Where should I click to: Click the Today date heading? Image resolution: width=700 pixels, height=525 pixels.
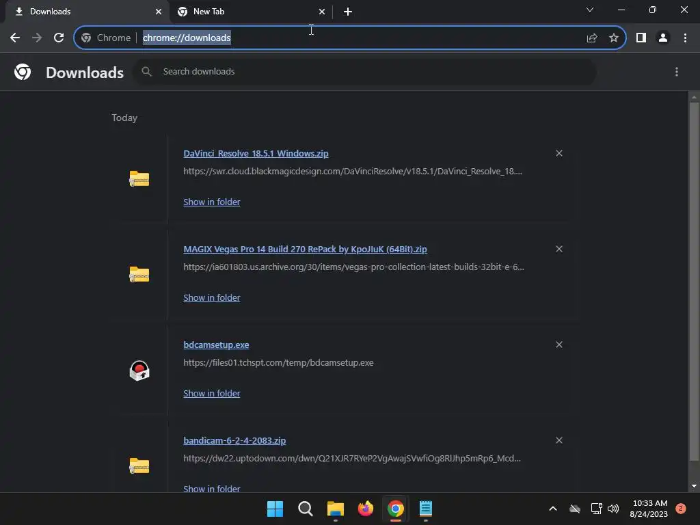coord(124,118)
